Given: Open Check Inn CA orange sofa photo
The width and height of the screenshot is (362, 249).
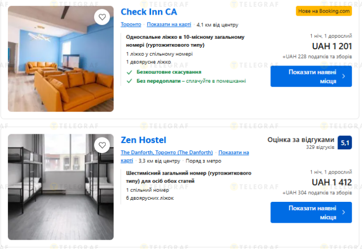Looking at the screenshot, I should tap(61, 59).
